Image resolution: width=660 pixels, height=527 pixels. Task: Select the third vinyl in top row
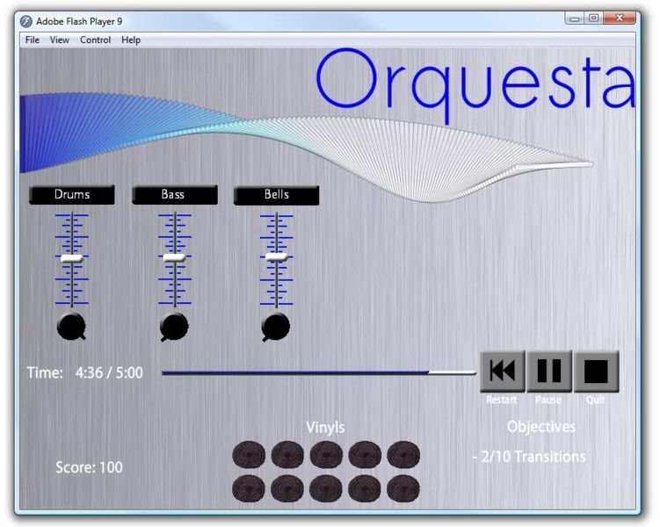(x=326, y=454)
